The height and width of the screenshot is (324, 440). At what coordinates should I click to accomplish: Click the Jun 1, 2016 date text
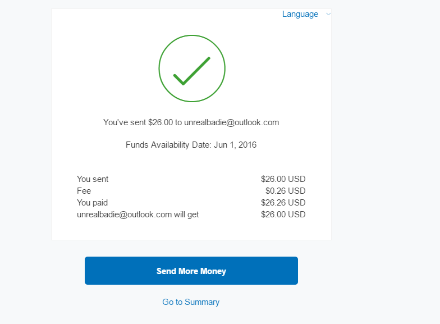tap(235, 145)
